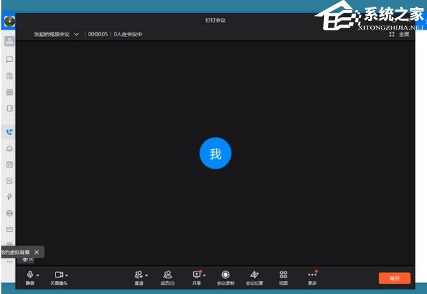Expand the 发起的视频会议 title dropdown chevron
This screenshot has height=294, width=427.
(77, 34)
